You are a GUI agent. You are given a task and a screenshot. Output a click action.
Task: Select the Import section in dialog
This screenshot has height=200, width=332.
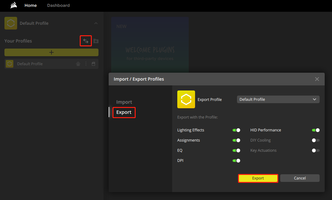pyautogui.click(x=124, y=102)
